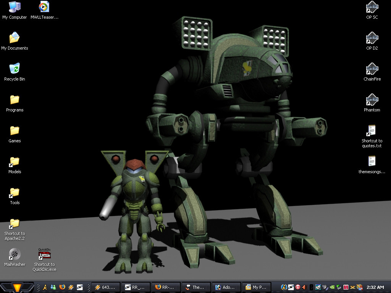
Task: Launch the MailWasher shortcut icon
Action: pyautogui.click(x=15, y=258)
